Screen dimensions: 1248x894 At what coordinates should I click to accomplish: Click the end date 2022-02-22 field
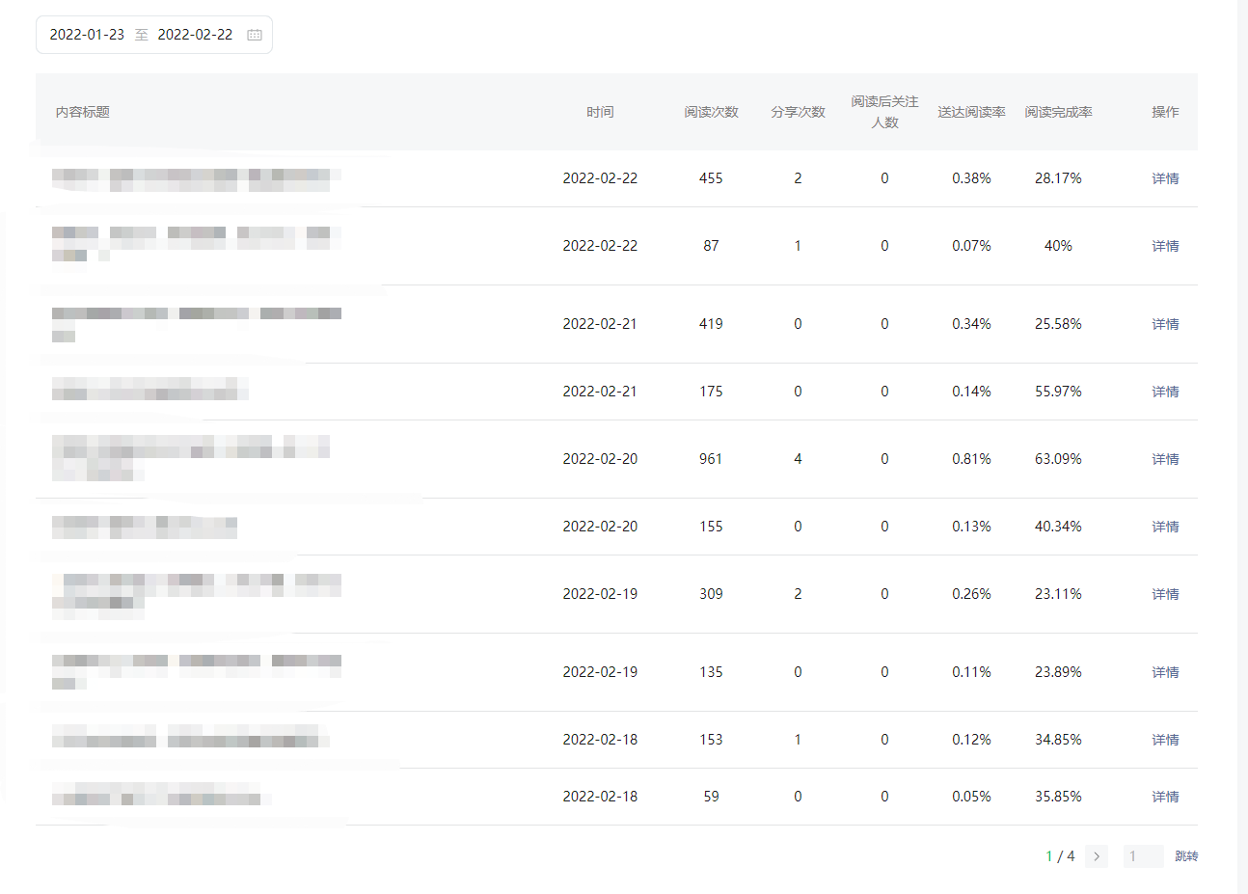tap(195, 35)
